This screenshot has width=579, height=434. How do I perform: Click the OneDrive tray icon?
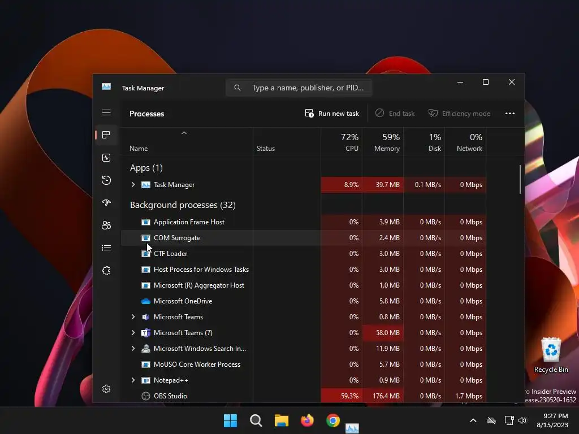coord(491,420)
